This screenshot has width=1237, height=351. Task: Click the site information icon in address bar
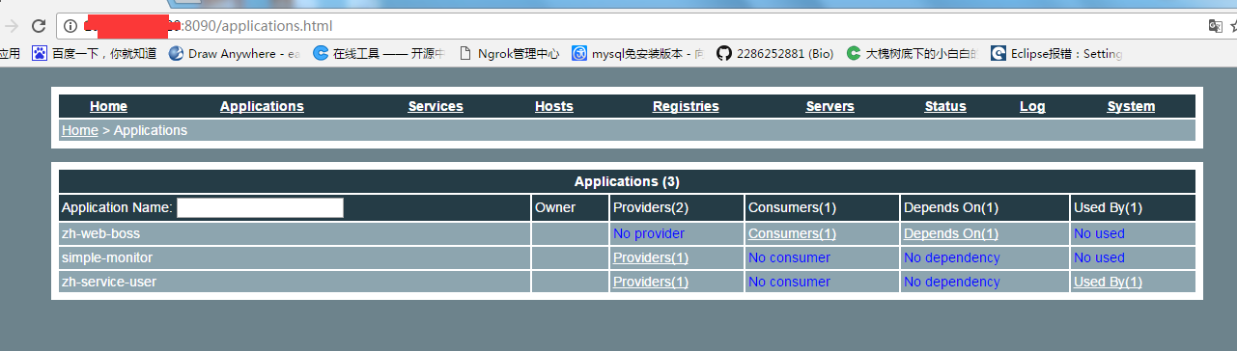coord(71,26)
